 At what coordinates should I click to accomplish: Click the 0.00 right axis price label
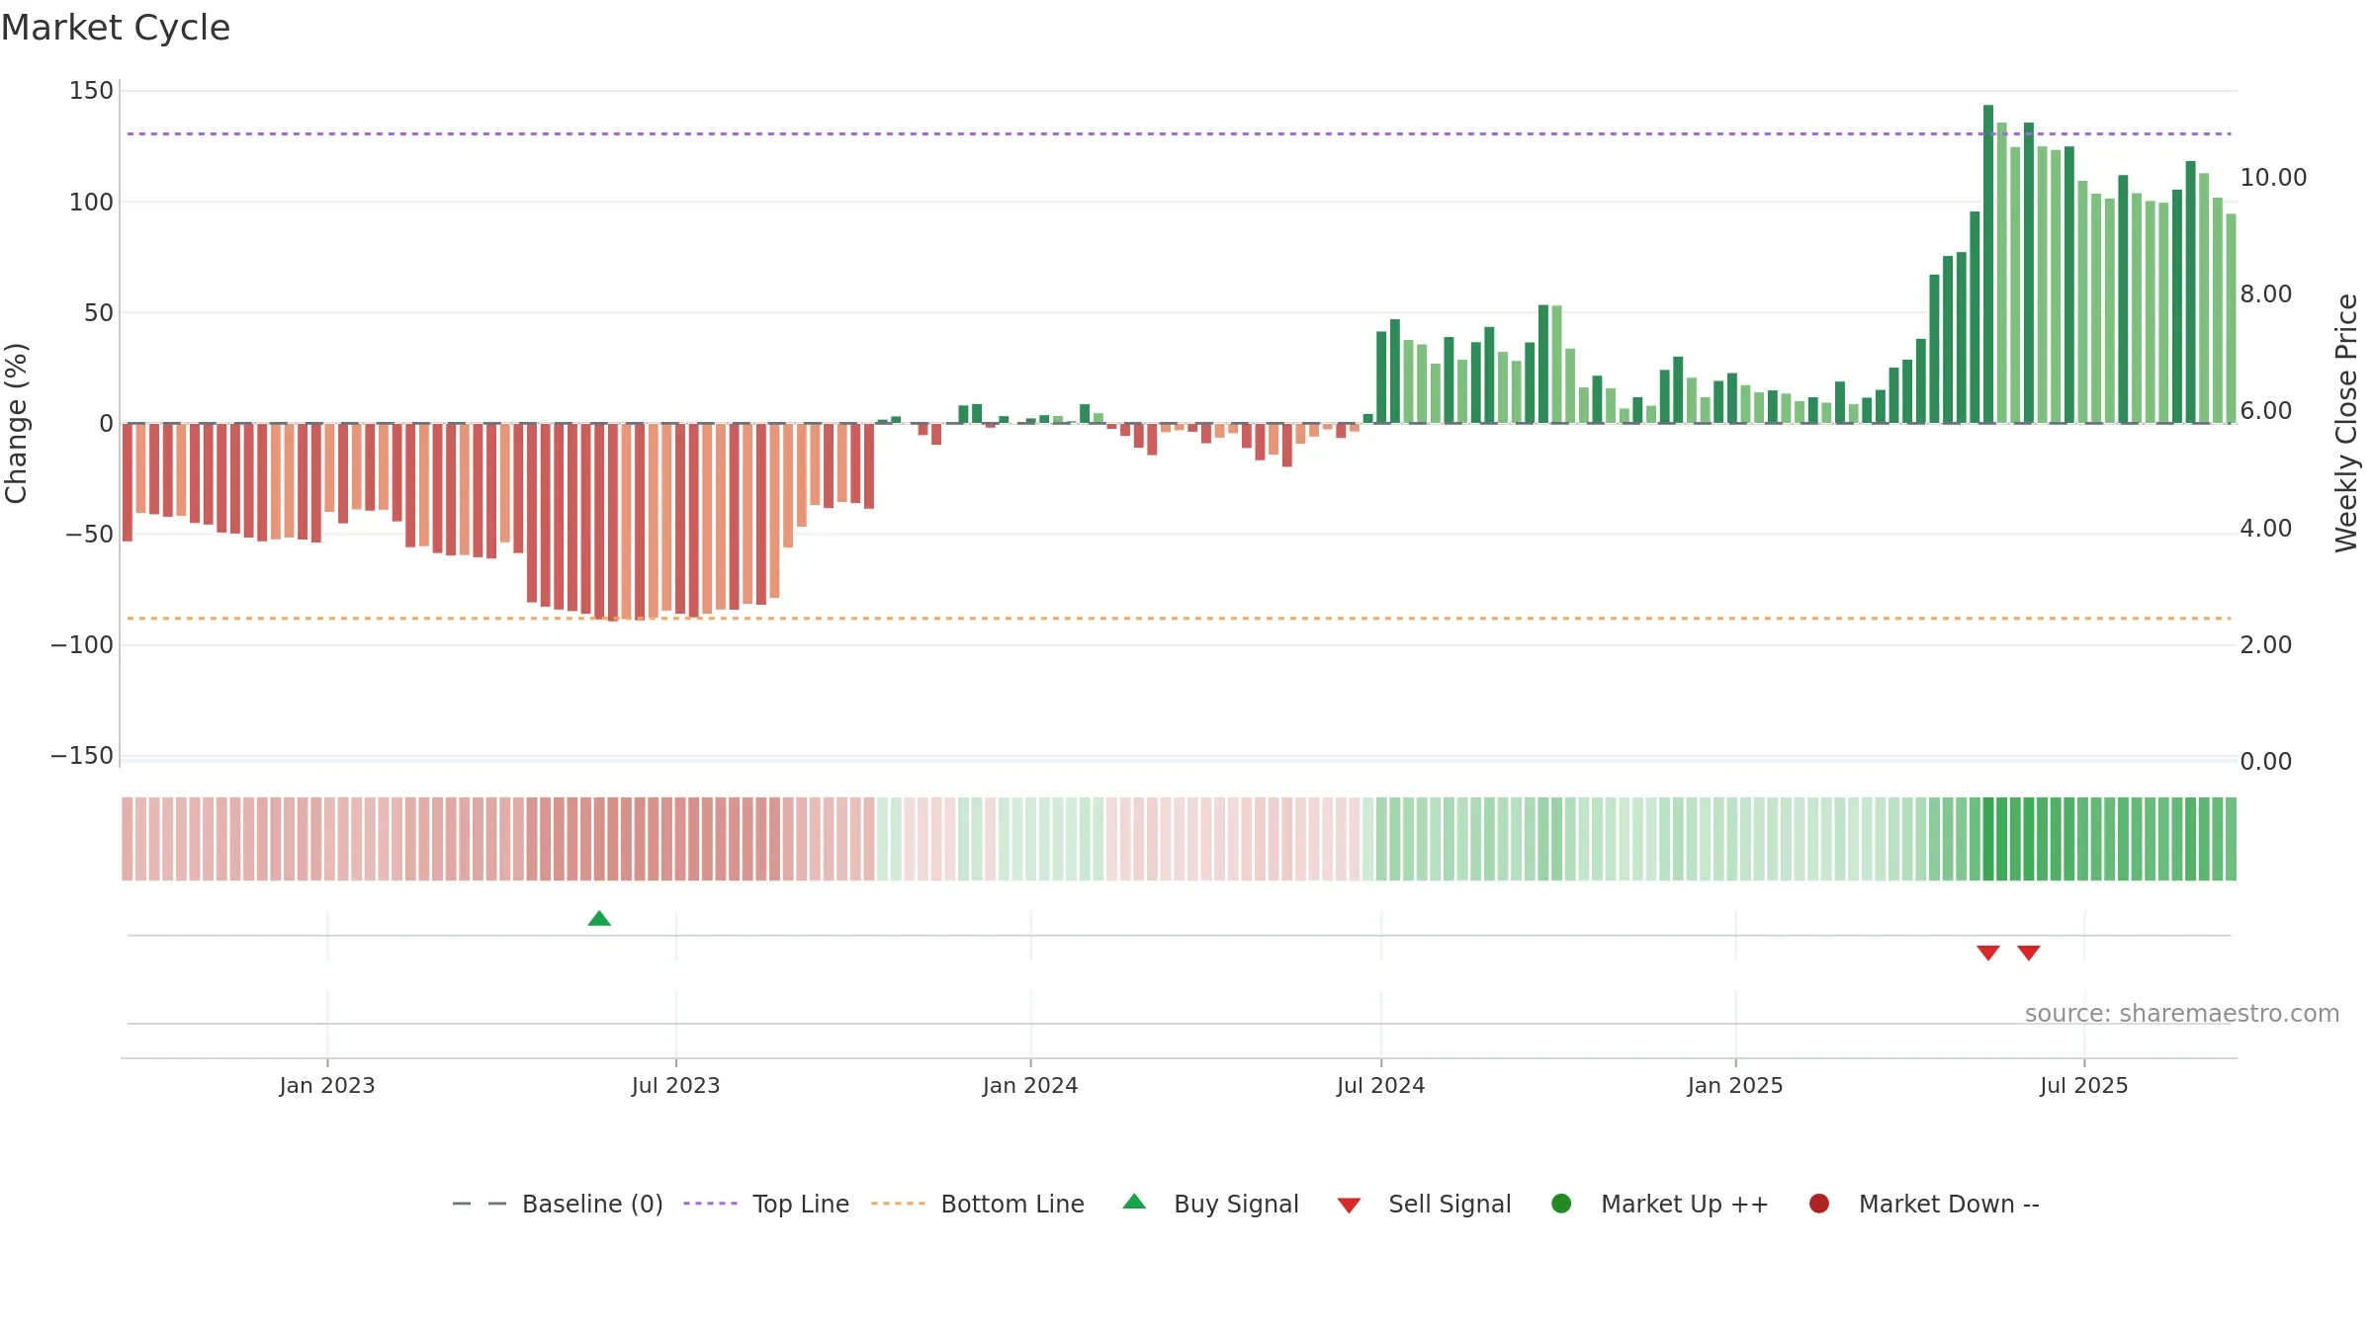[x=2266, y=762]
